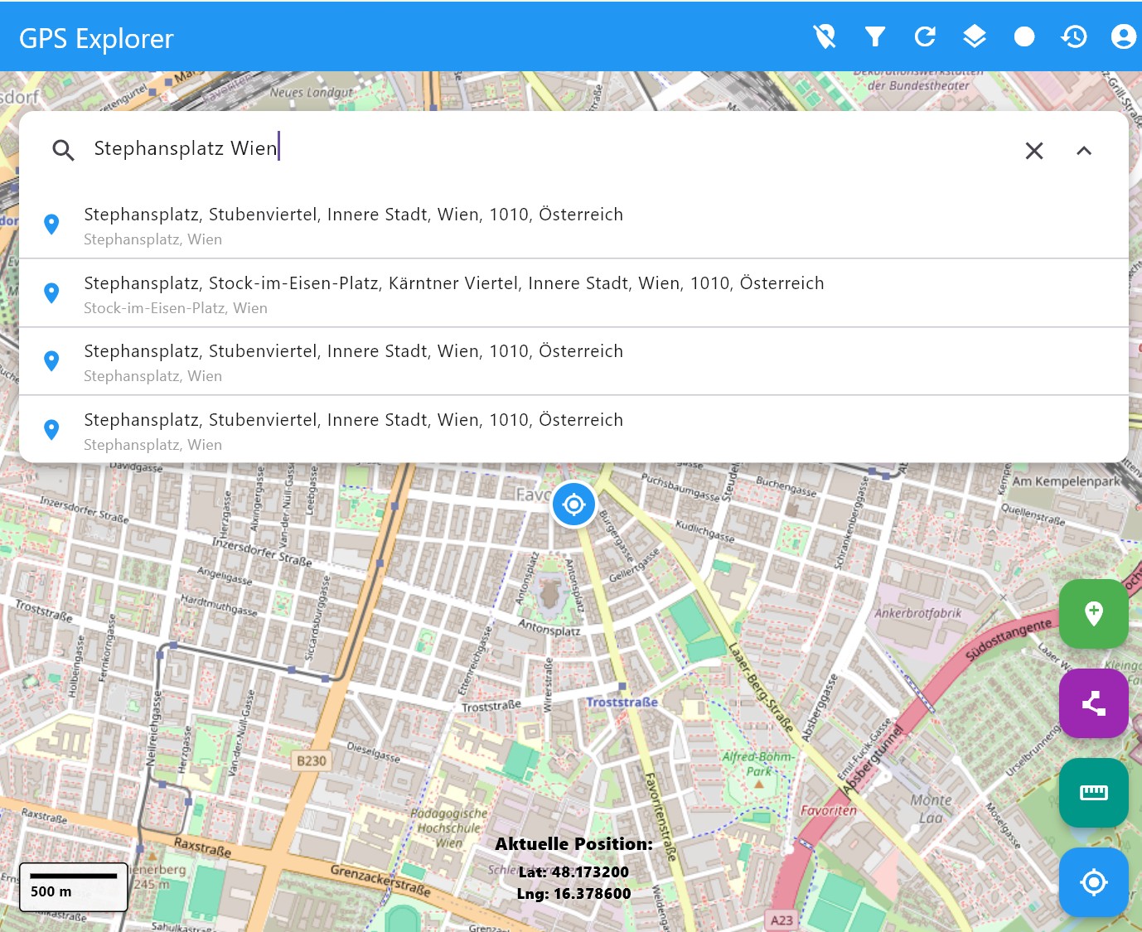
Task: Open the map layers selector
Action: (x=975, y=36)
